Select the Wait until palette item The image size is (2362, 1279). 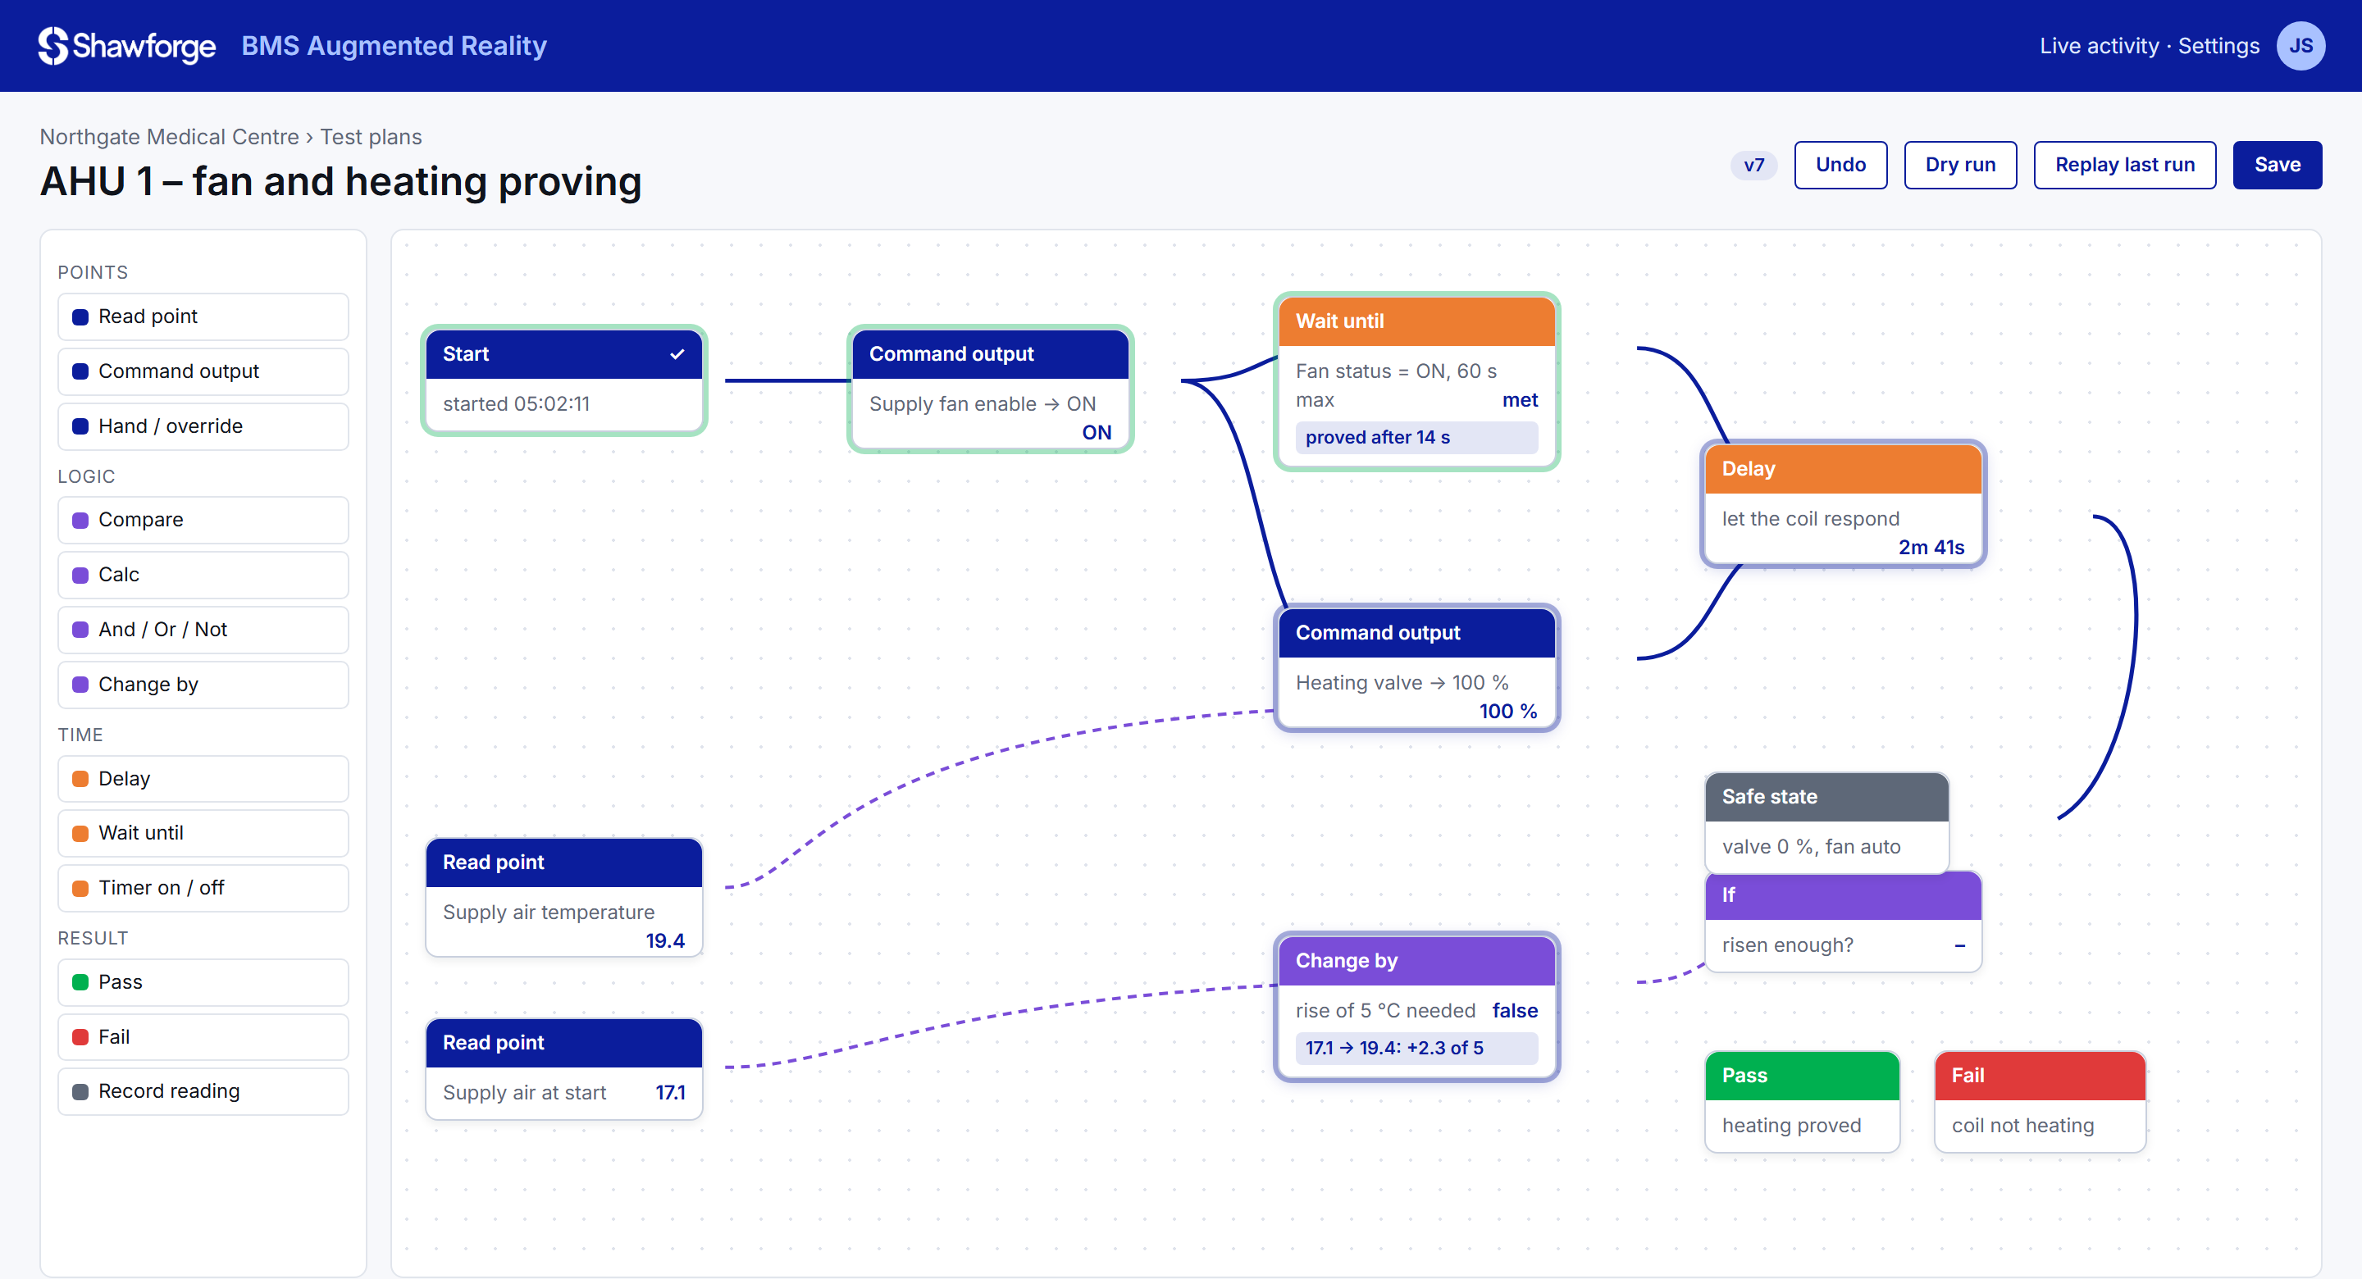tap(203, 832)
